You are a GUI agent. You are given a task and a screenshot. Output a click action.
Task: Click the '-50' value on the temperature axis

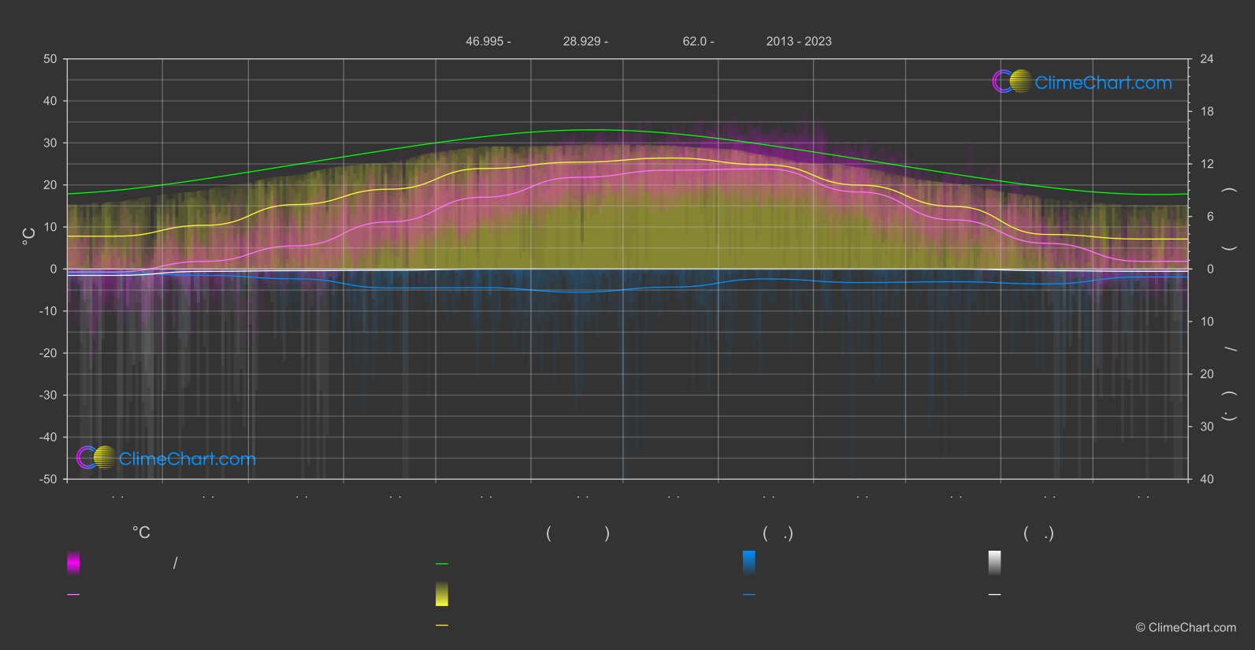click(x=48, y=479)
